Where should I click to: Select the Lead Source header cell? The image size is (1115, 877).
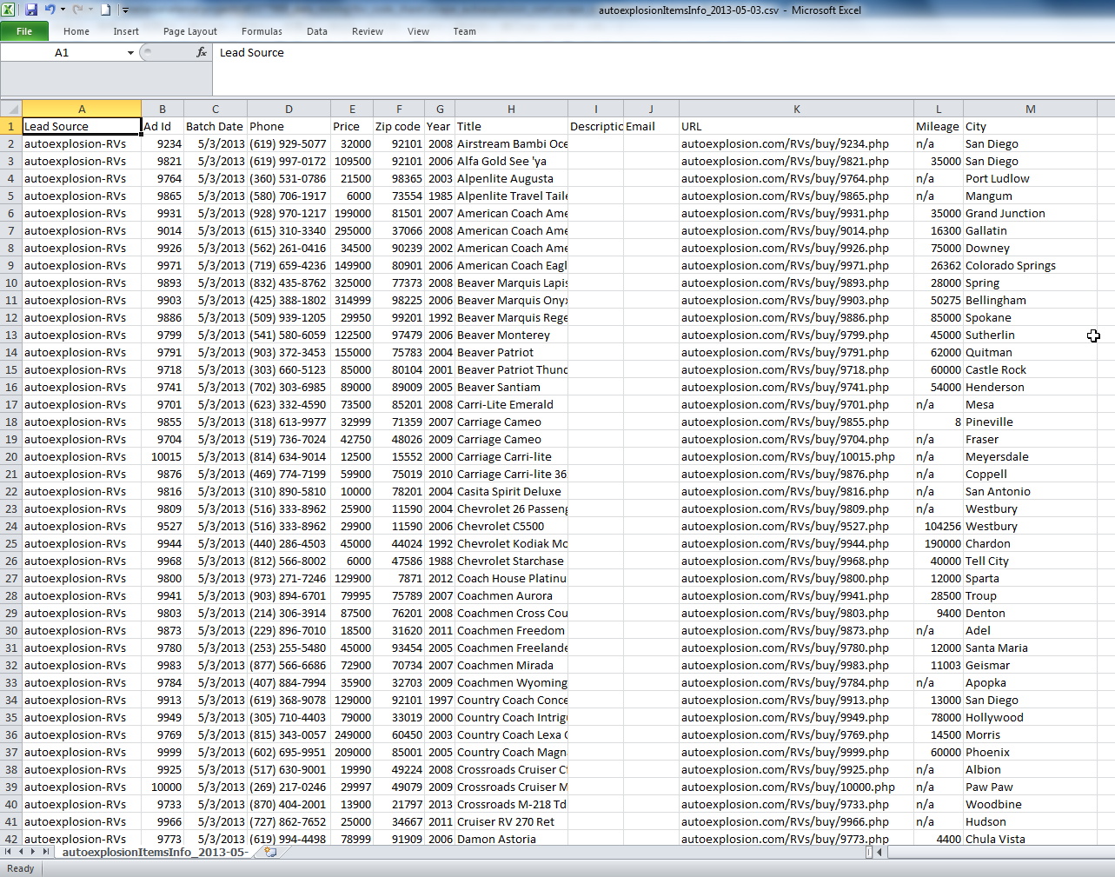point(82,126)
